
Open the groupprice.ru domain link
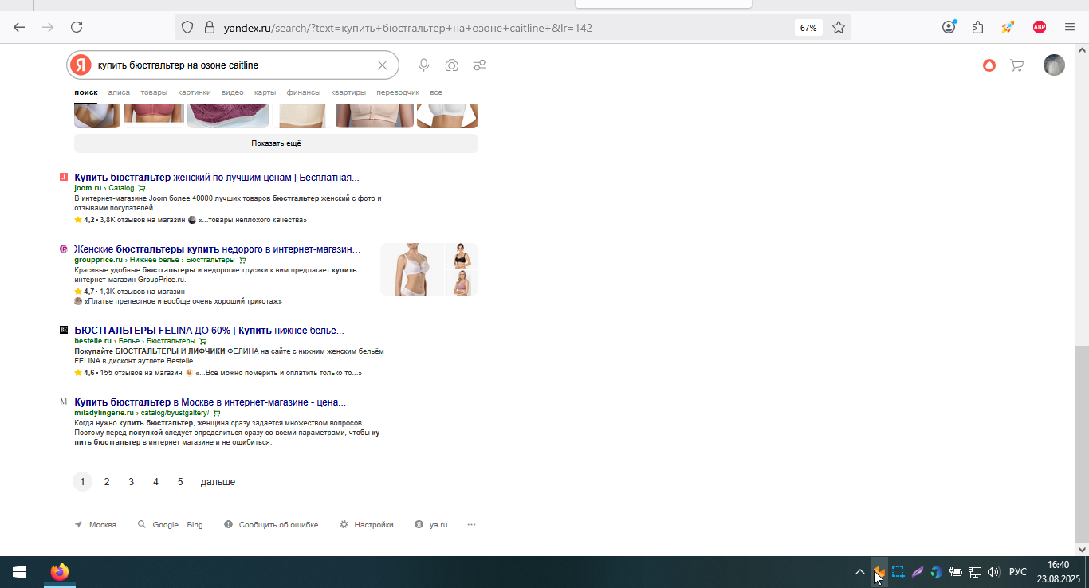(x=98, y=260)
